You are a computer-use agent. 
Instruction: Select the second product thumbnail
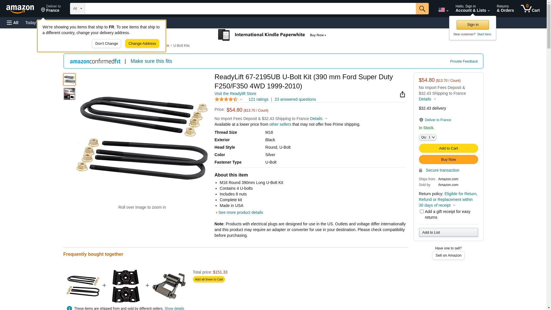click(x=69, y=94)
